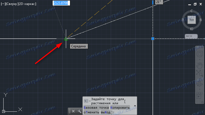Choose the "выХод" command option
205x115 pixels.
106,112
